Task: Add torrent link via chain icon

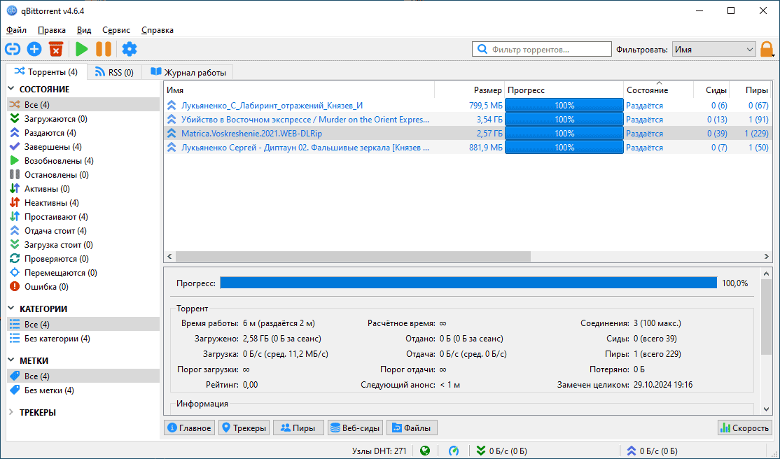Action: (13, 49)
